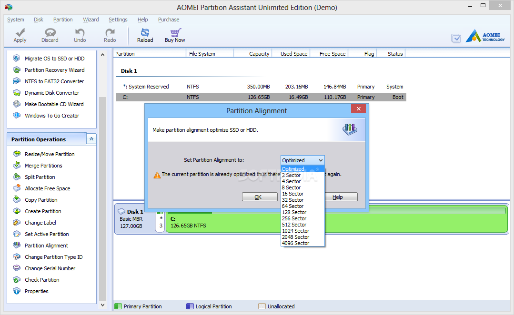Select the C: partition table row
Screen dimensions: 514x315
click(261, 97)
